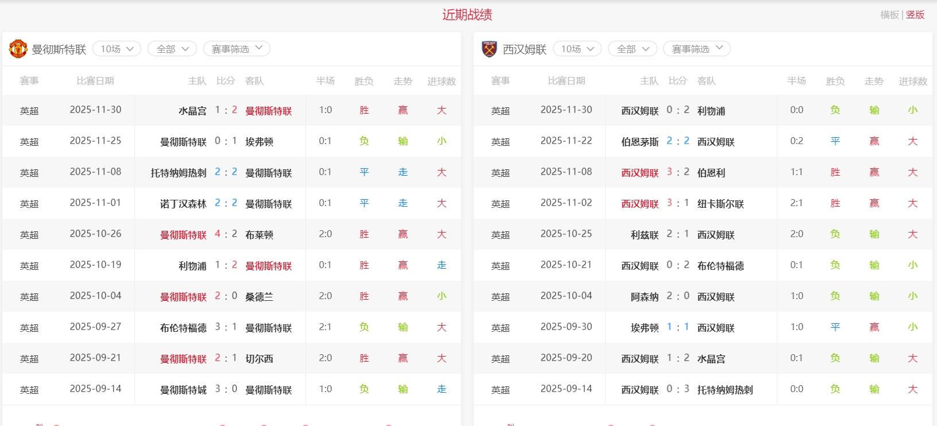The height and width of the screenshot is (426, 937).
Task: Open the 托特纳姆热刺 home team link dated 2025-11-08
Action: point(179,173)
